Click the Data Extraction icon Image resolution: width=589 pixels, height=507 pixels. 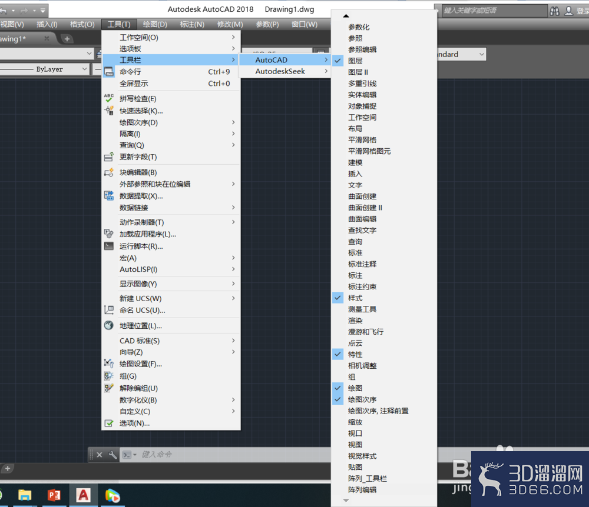(x=109, y=196)
